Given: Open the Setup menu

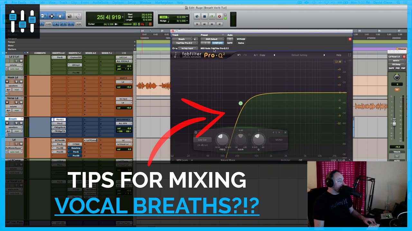Looking at the screenshot, I should tap(132, 3).
